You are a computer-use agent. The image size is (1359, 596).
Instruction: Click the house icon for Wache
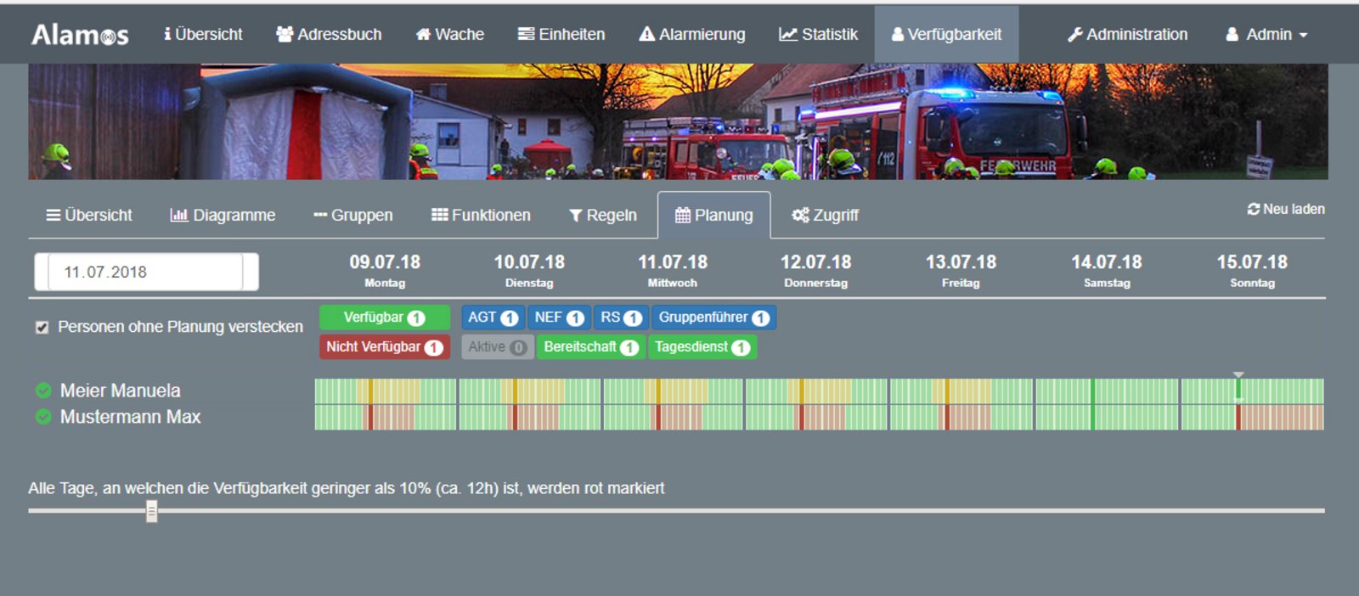pyautogui.click(x=423, y=35)
